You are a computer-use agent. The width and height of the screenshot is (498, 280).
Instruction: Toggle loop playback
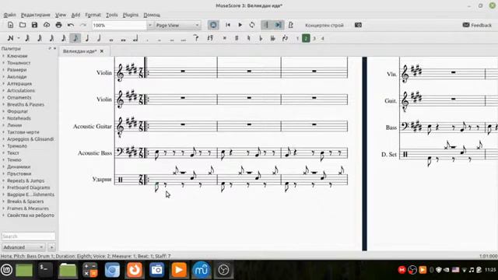point(252,25)
